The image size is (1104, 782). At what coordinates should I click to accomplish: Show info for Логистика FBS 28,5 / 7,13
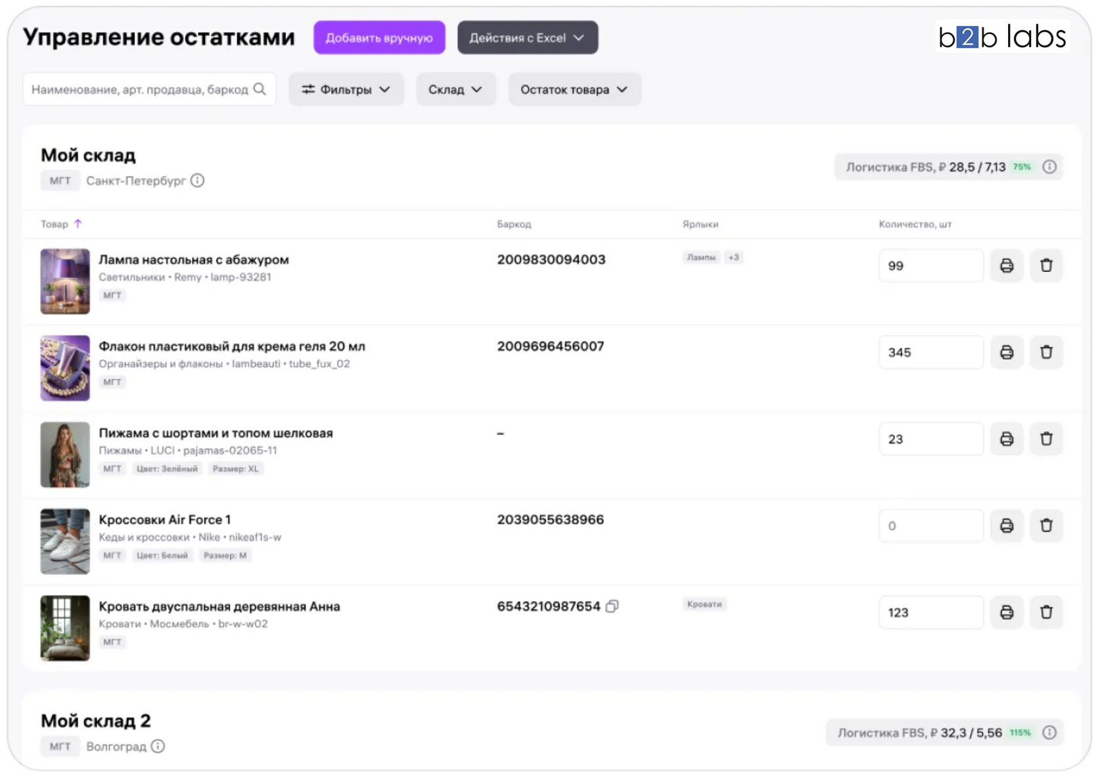(1049, 167)
